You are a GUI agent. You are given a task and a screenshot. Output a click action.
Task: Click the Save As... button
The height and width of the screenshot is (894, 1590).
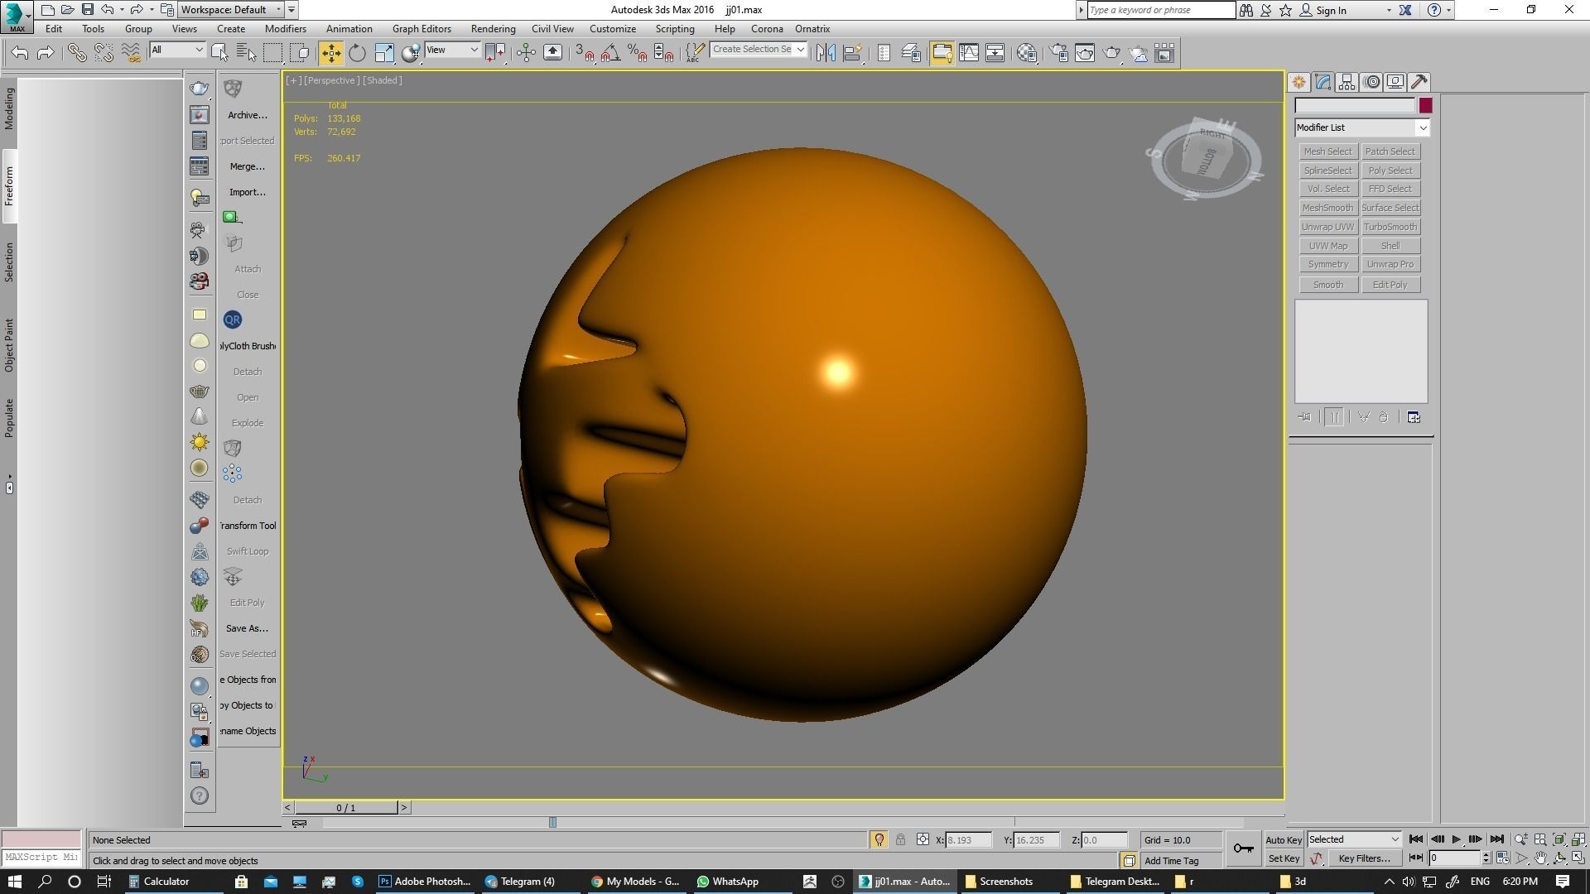tap(247, 628)
